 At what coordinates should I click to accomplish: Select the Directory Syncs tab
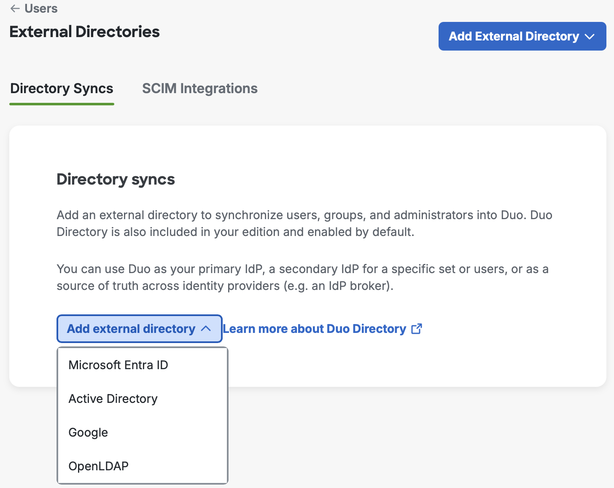pos(61,88)
